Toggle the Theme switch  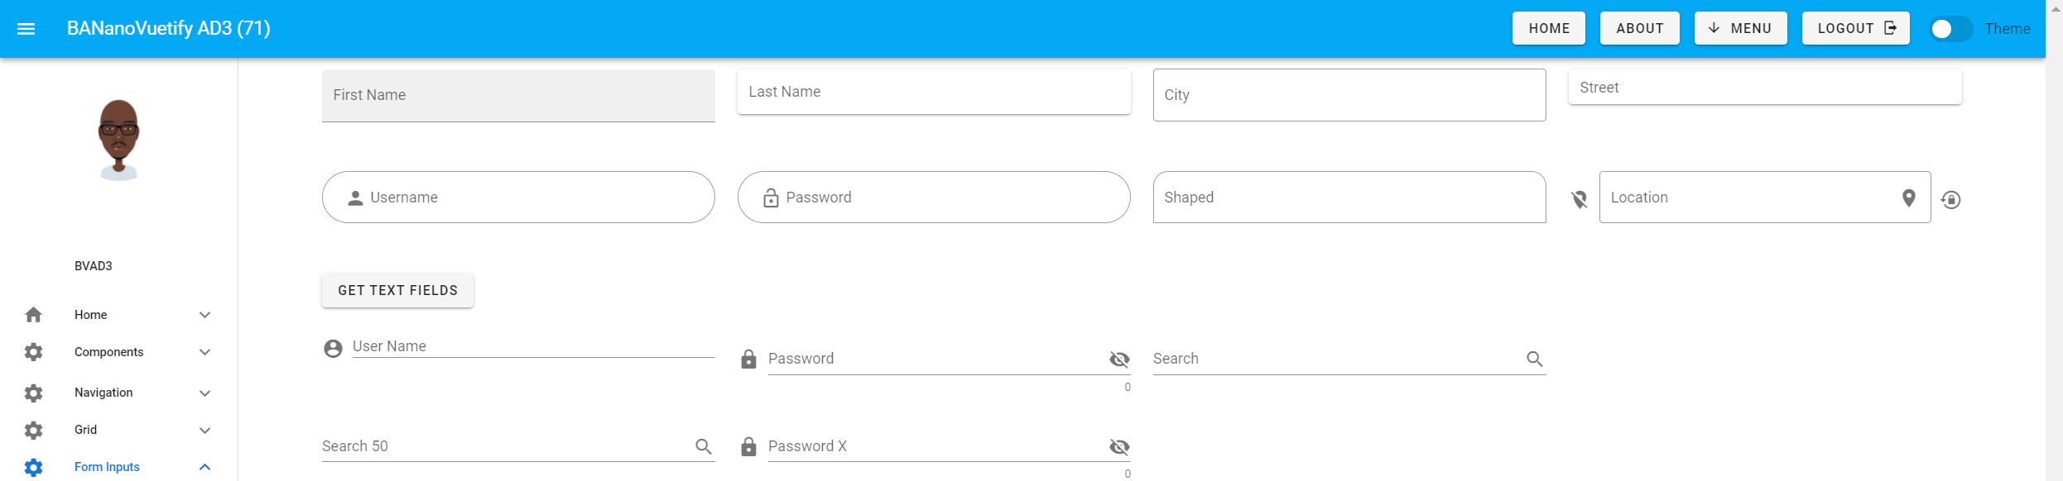(x=1950, y=29)
